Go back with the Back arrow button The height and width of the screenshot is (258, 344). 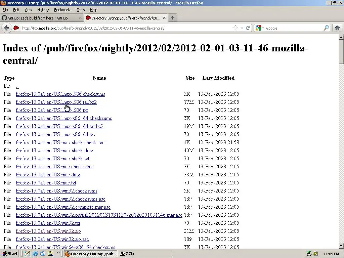pyautogui.click(x=7, y=28)
